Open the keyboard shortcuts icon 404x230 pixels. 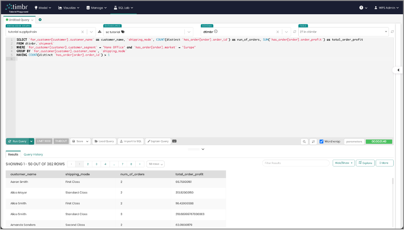click(x=174, y=141)
